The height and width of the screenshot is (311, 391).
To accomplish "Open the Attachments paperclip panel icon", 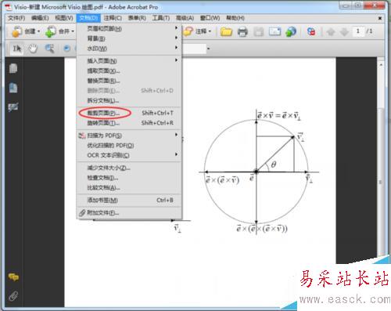I will (x=13, y=296).
